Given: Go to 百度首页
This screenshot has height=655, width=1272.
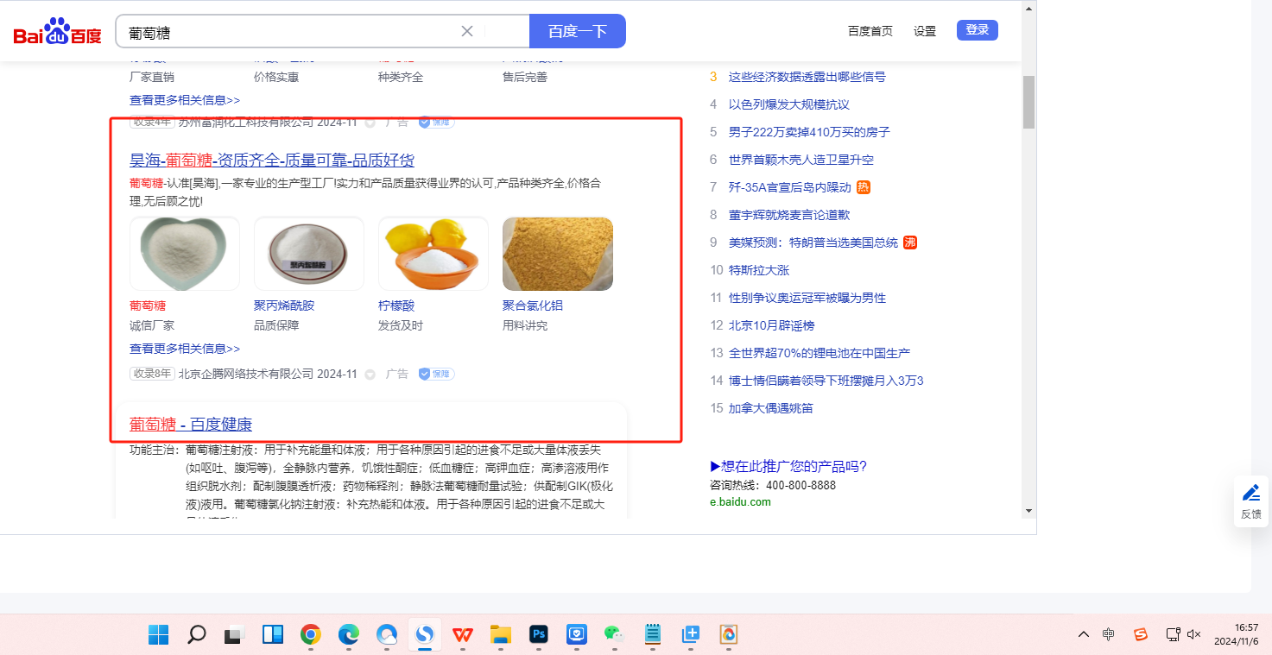Looking at the screenshot, I should [870, 31].
